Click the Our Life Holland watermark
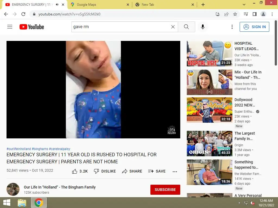The image size is (278, 208). click(172, 130)
